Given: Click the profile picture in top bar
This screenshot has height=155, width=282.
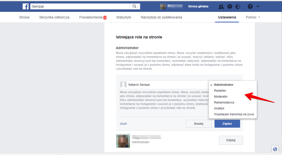Looking at the screenshot, I should (163, 7).
